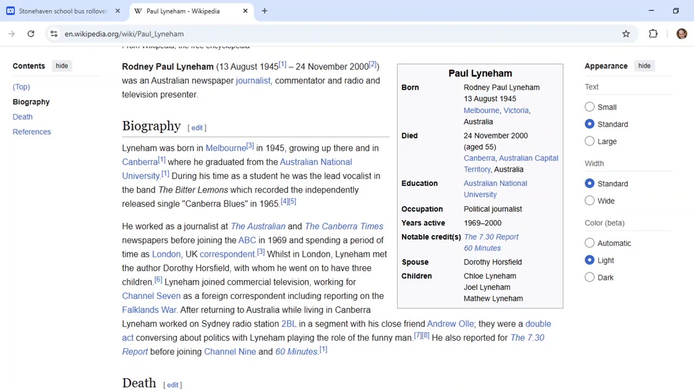Select Standard width option
Viewport: 694px width, 390px height.
589,184
